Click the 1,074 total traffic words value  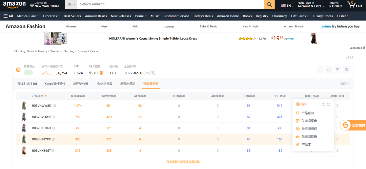click(x=78, y=106)
